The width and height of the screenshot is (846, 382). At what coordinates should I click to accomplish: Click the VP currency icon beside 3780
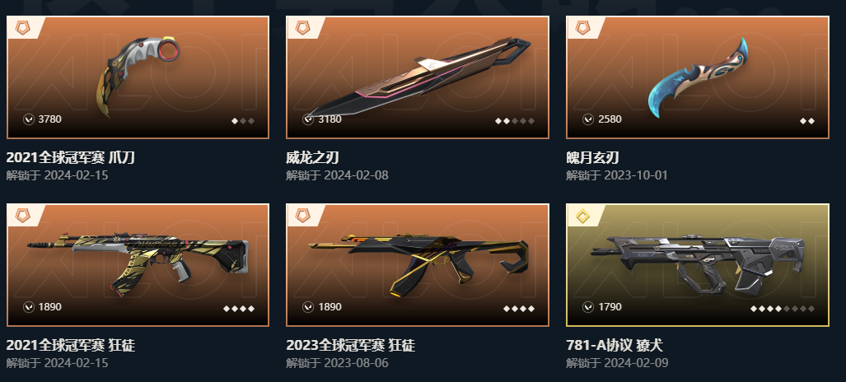tap(29, 119)
